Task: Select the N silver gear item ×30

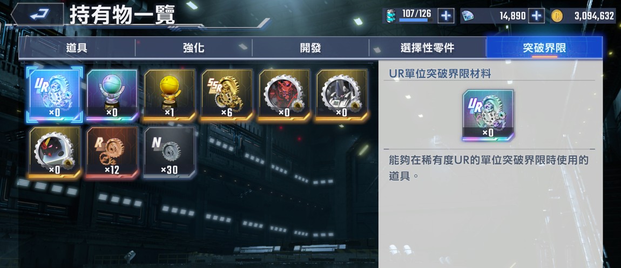Action: [169, 152]
